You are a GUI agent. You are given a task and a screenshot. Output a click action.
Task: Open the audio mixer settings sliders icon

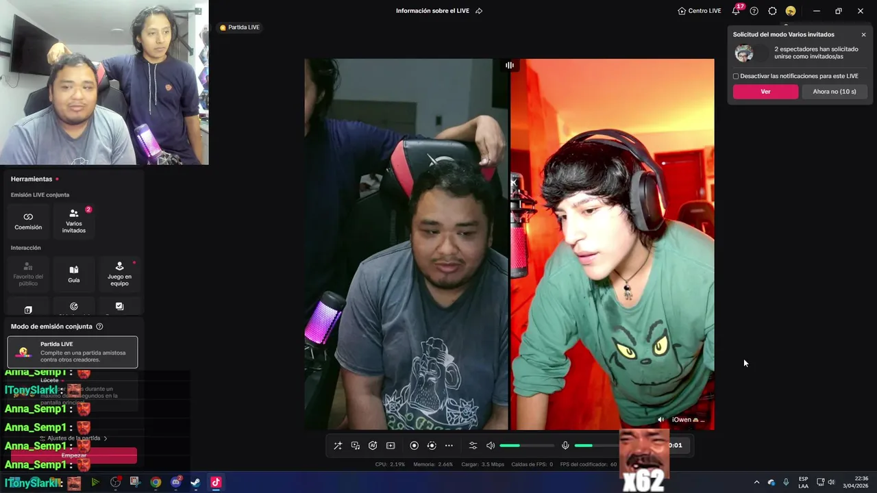(473, 446)
